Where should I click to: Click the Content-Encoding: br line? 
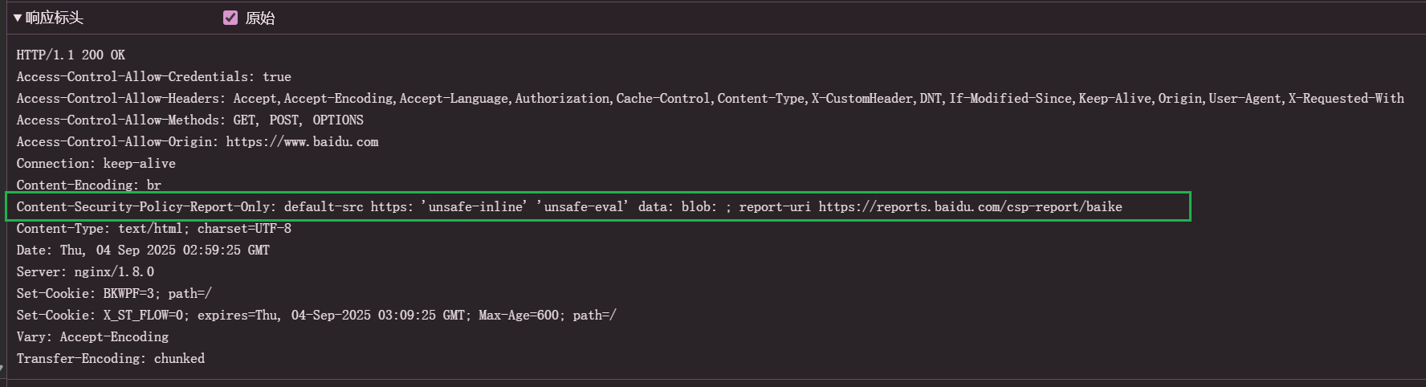tap(88, 185)
